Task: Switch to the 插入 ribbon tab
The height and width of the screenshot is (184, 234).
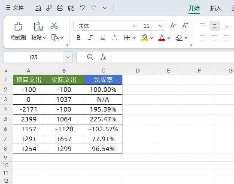Action: (216, 8)
